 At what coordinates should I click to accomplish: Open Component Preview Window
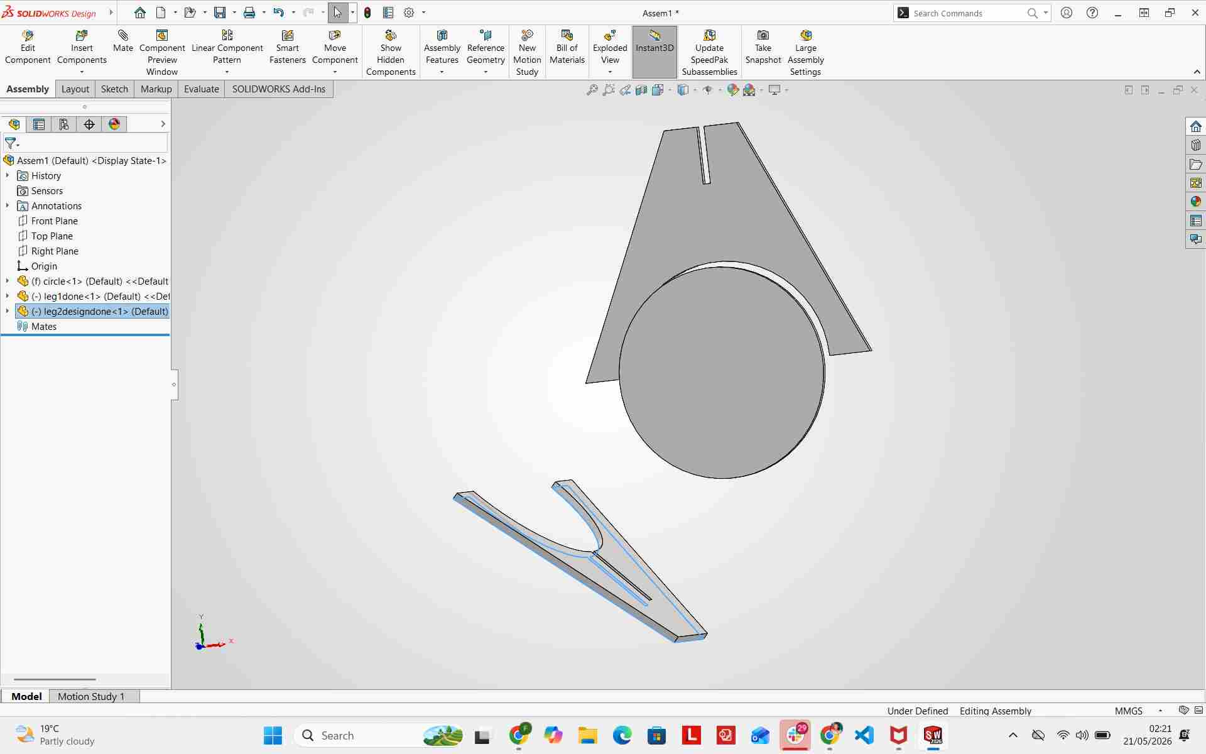coord(162,53)
